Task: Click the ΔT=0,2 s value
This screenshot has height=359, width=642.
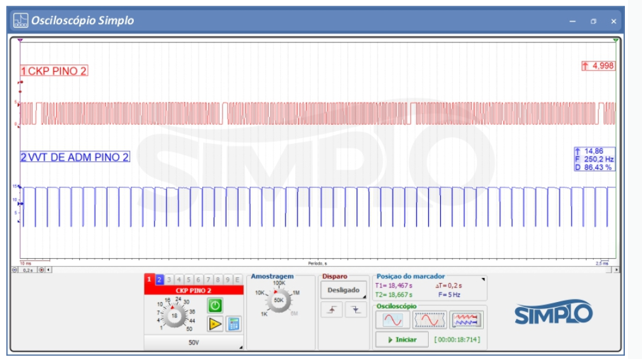Action: 449,286
